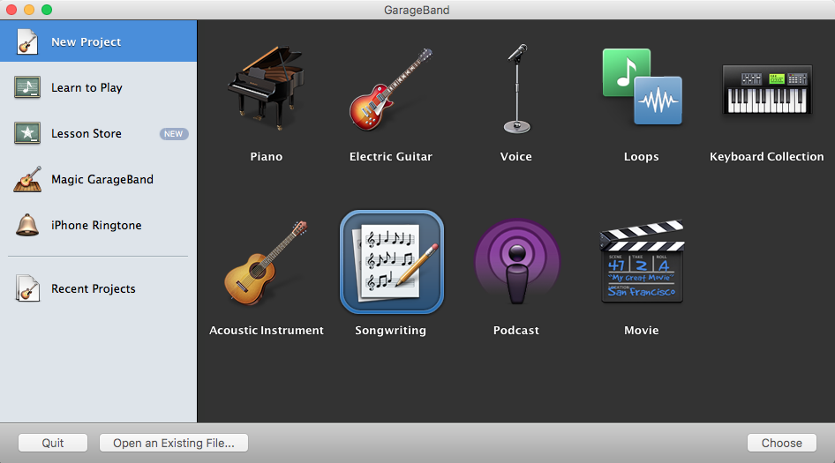Go to the Lesson Store section
The width and height of the screenshot is (835, 463).
tap(99, 133)
